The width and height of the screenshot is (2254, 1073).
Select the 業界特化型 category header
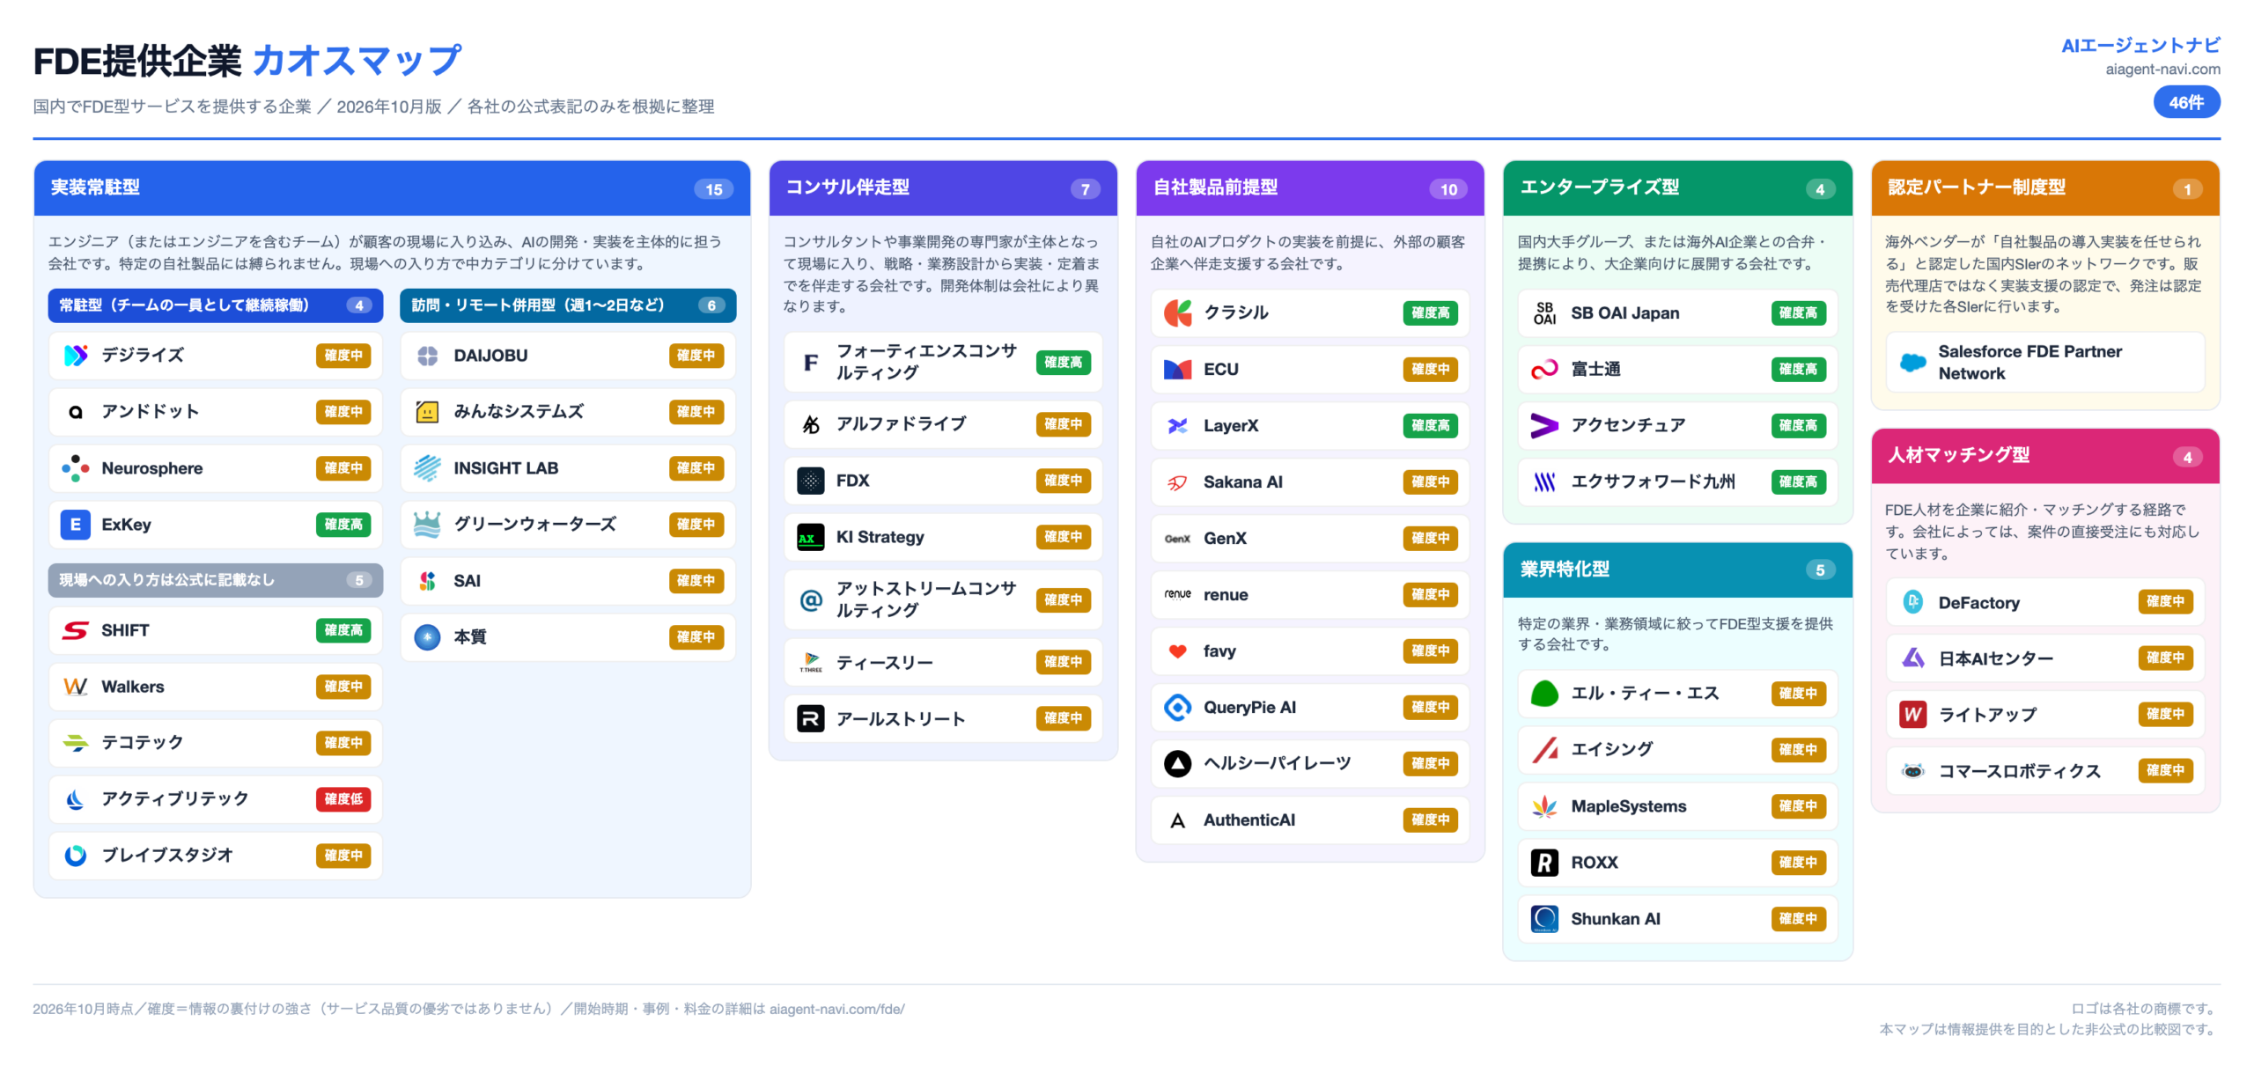(x=1678, y=570)
